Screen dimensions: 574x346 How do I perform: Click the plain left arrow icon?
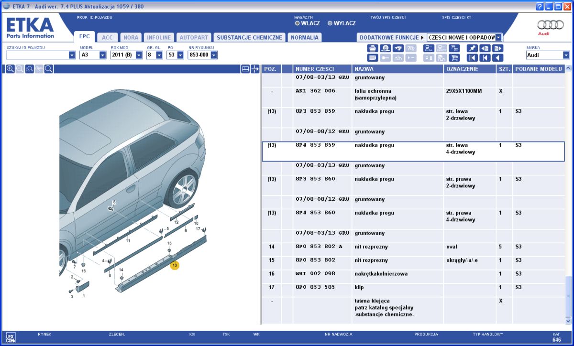[498, 58]
